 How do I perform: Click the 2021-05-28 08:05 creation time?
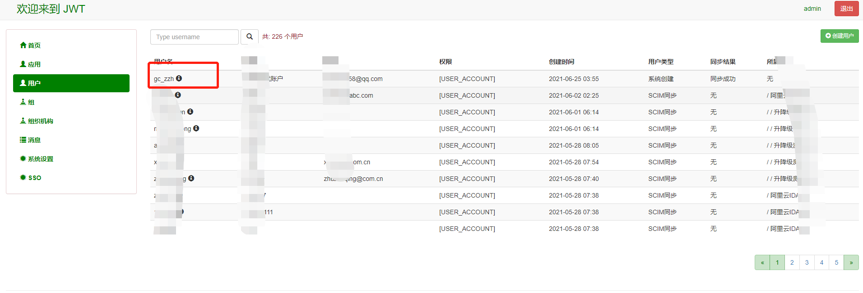(x=574, y=145)
